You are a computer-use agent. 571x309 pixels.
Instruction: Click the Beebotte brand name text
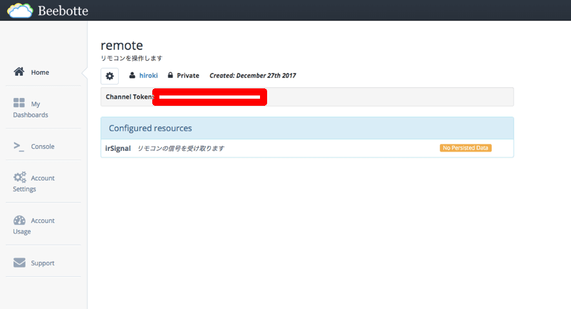(x=63, y=11)
